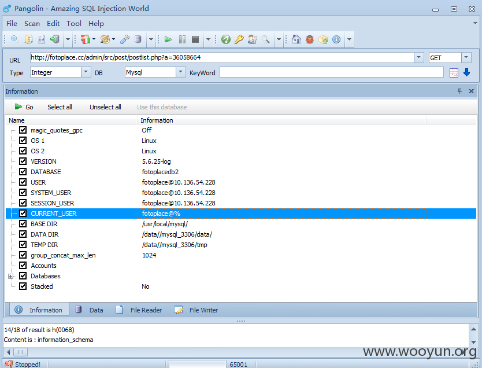
Task: Click the log horizontal scrollbar thumb
Action: (20, 352)
